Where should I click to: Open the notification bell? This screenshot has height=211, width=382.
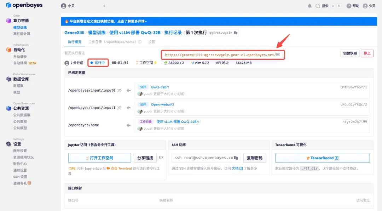click(x=309, y=6)
